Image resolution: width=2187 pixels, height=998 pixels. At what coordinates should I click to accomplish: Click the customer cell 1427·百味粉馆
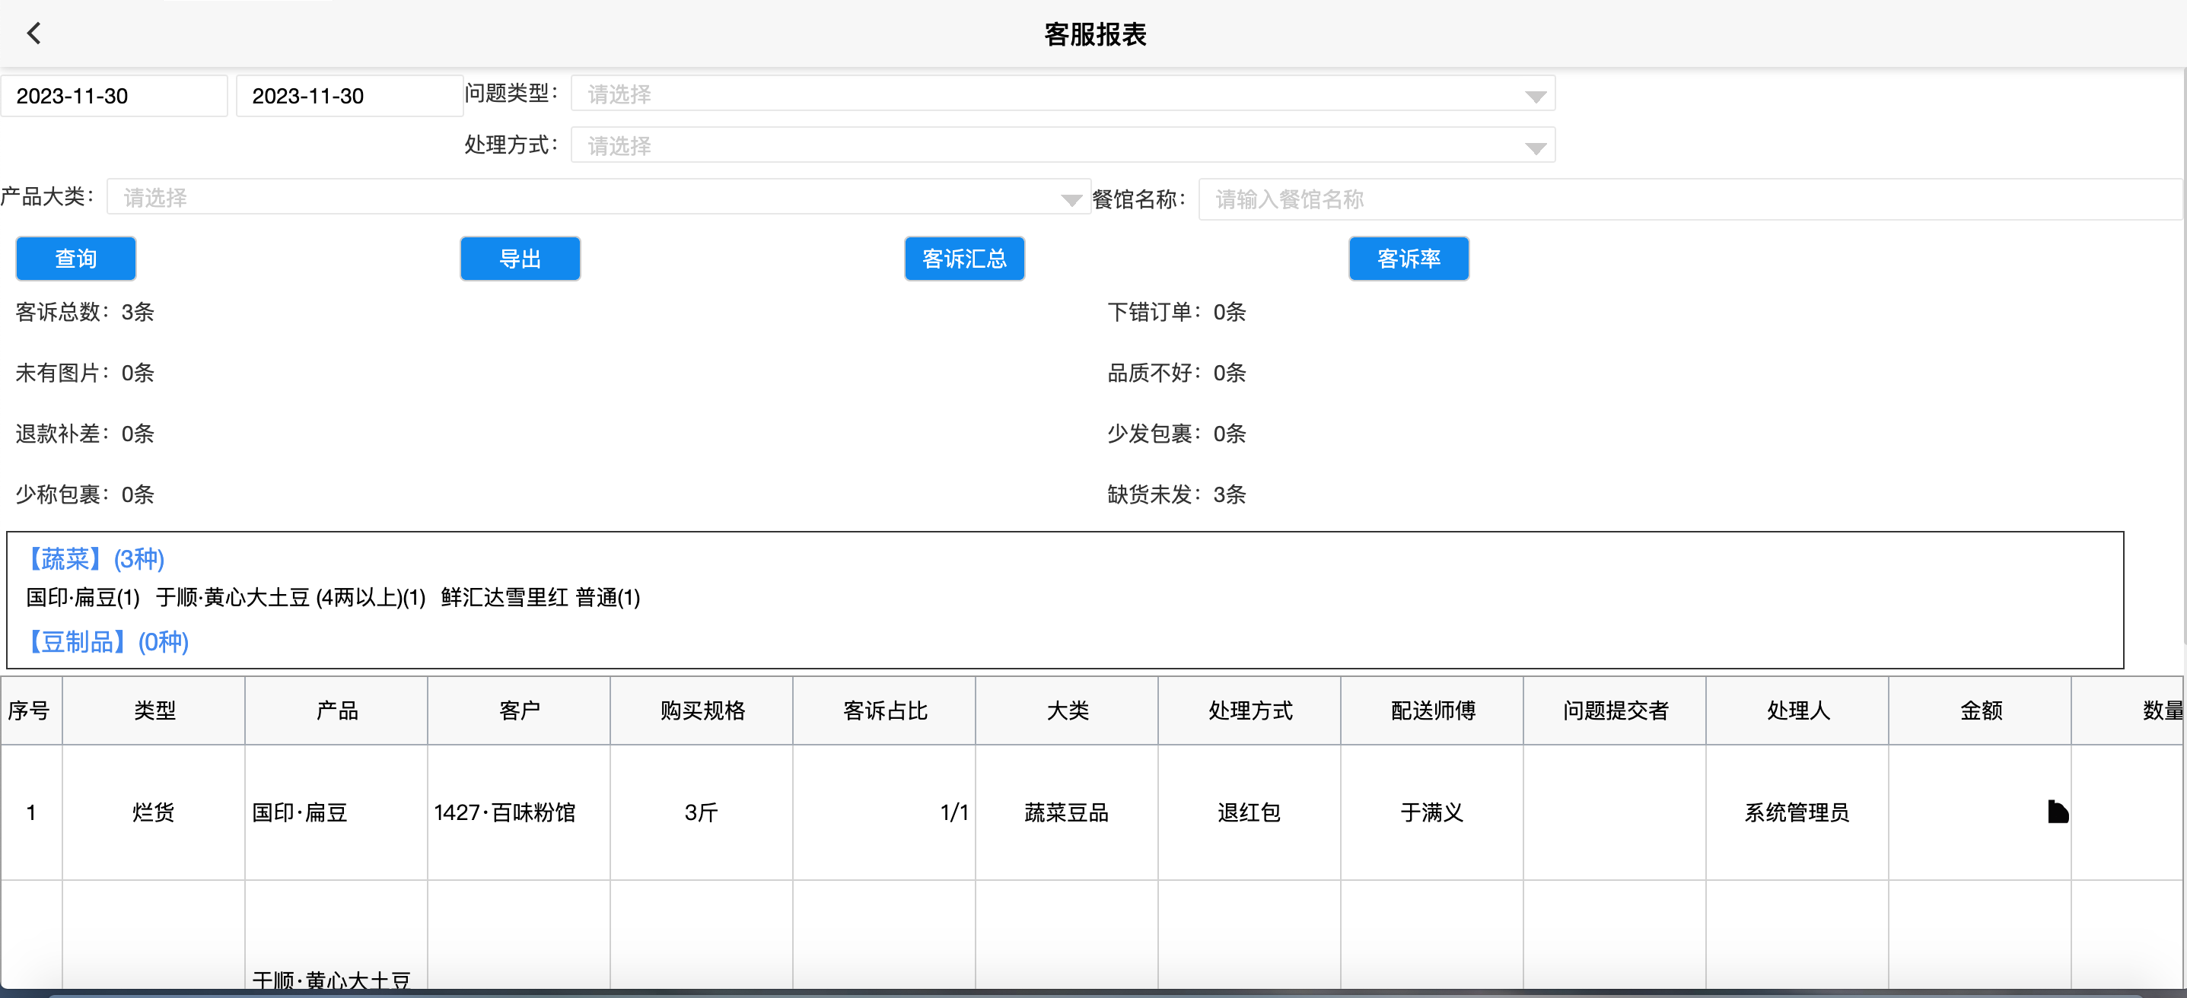[519, 812]
